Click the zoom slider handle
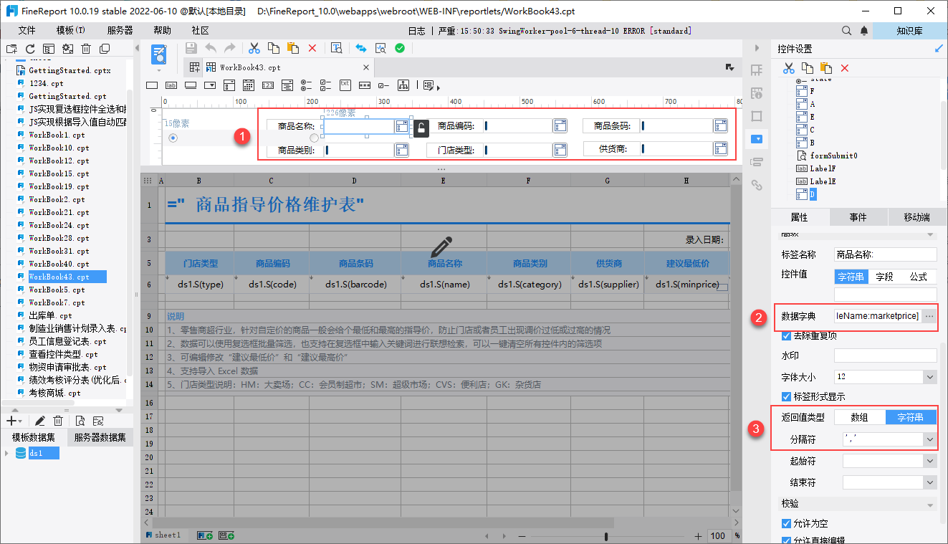The width and height of the screenshot is (948, 544). point(607,536)
